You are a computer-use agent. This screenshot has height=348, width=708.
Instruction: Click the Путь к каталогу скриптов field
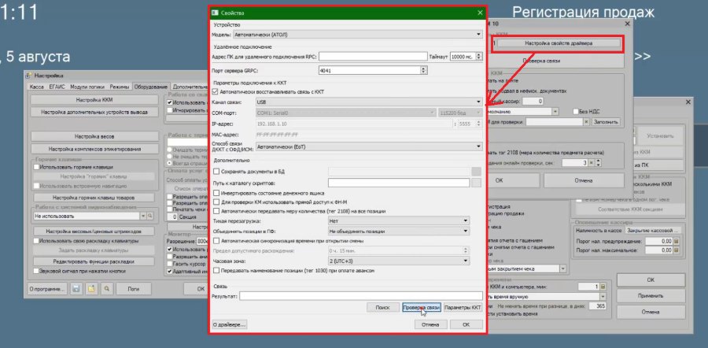coord(399,183)
